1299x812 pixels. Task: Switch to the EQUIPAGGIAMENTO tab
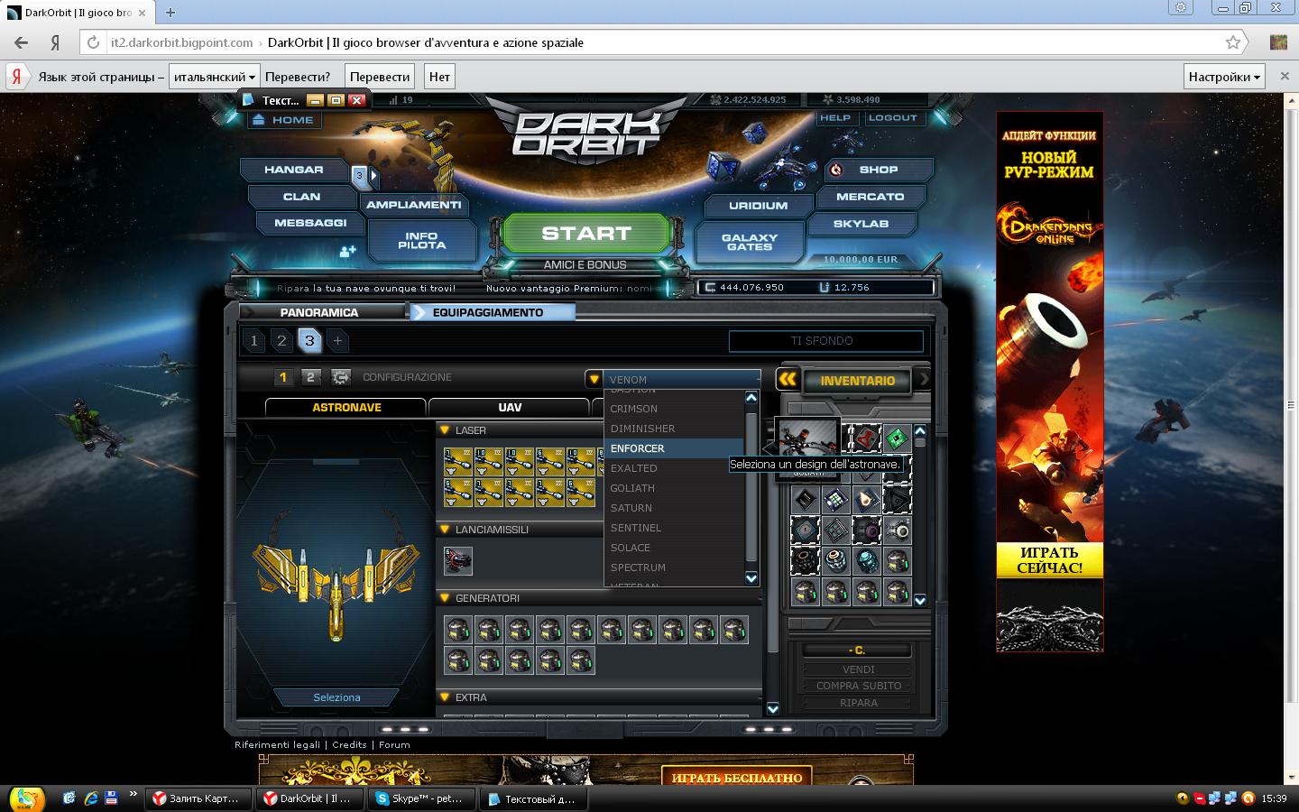[493, 312]
